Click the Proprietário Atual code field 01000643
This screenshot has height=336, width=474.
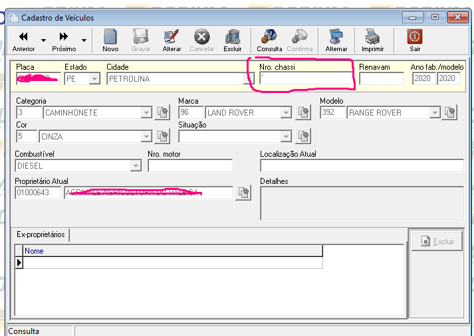[38, 193]
